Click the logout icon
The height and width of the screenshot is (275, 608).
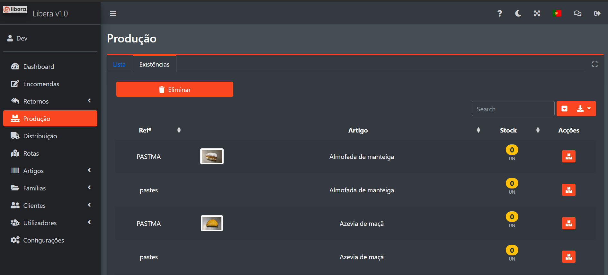click(597, 14)
